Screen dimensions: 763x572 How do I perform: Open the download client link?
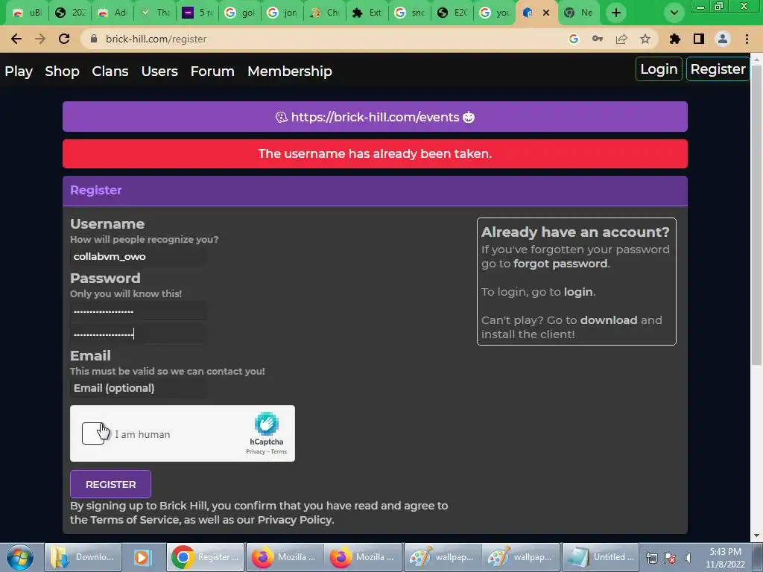point(609,320)
